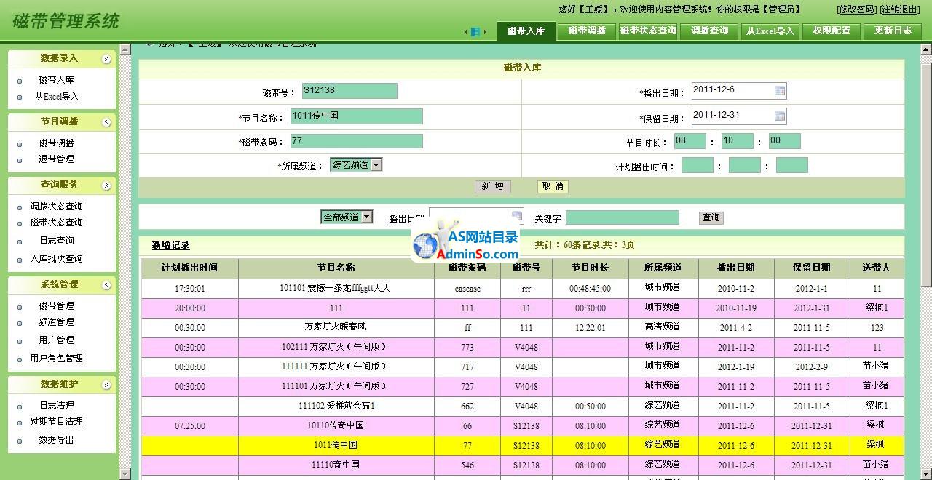Image resolution: width=932 pixels, height=480 pixels.
Task: Open the 全部频道 filter dropdown
Action: [347, 217]
